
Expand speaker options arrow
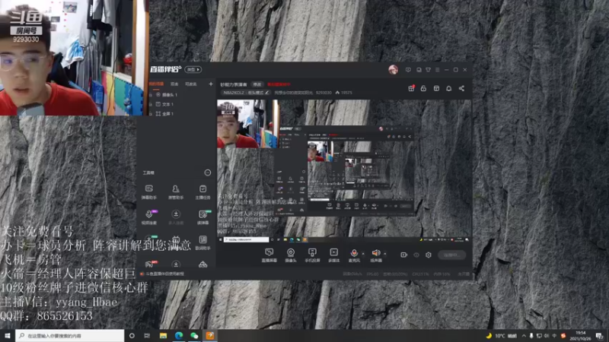coord(385,254)
